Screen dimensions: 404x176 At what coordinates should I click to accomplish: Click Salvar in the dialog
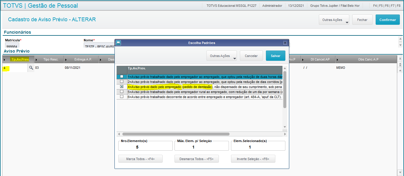[276, 56]
